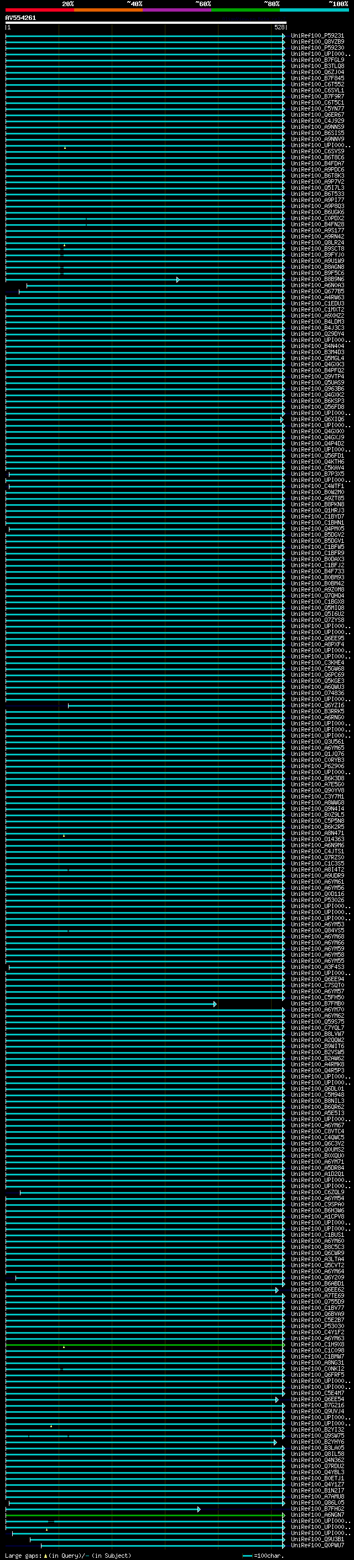
Task: Click label UniRef100_Q6XIQ6
Action: pos(317,419)
